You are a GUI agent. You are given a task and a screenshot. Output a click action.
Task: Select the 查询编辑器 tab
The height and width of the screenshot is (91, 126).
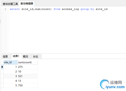27,4
